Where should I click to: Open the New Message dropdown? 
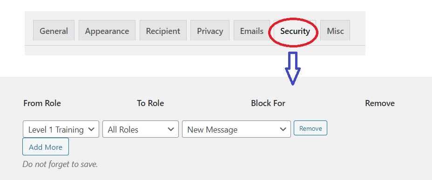pos(236,129)
